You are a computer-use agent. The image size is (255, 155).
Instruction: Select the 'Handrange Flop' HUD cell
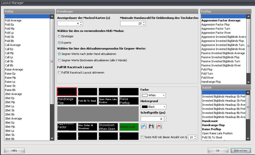(x=67, y=101)
